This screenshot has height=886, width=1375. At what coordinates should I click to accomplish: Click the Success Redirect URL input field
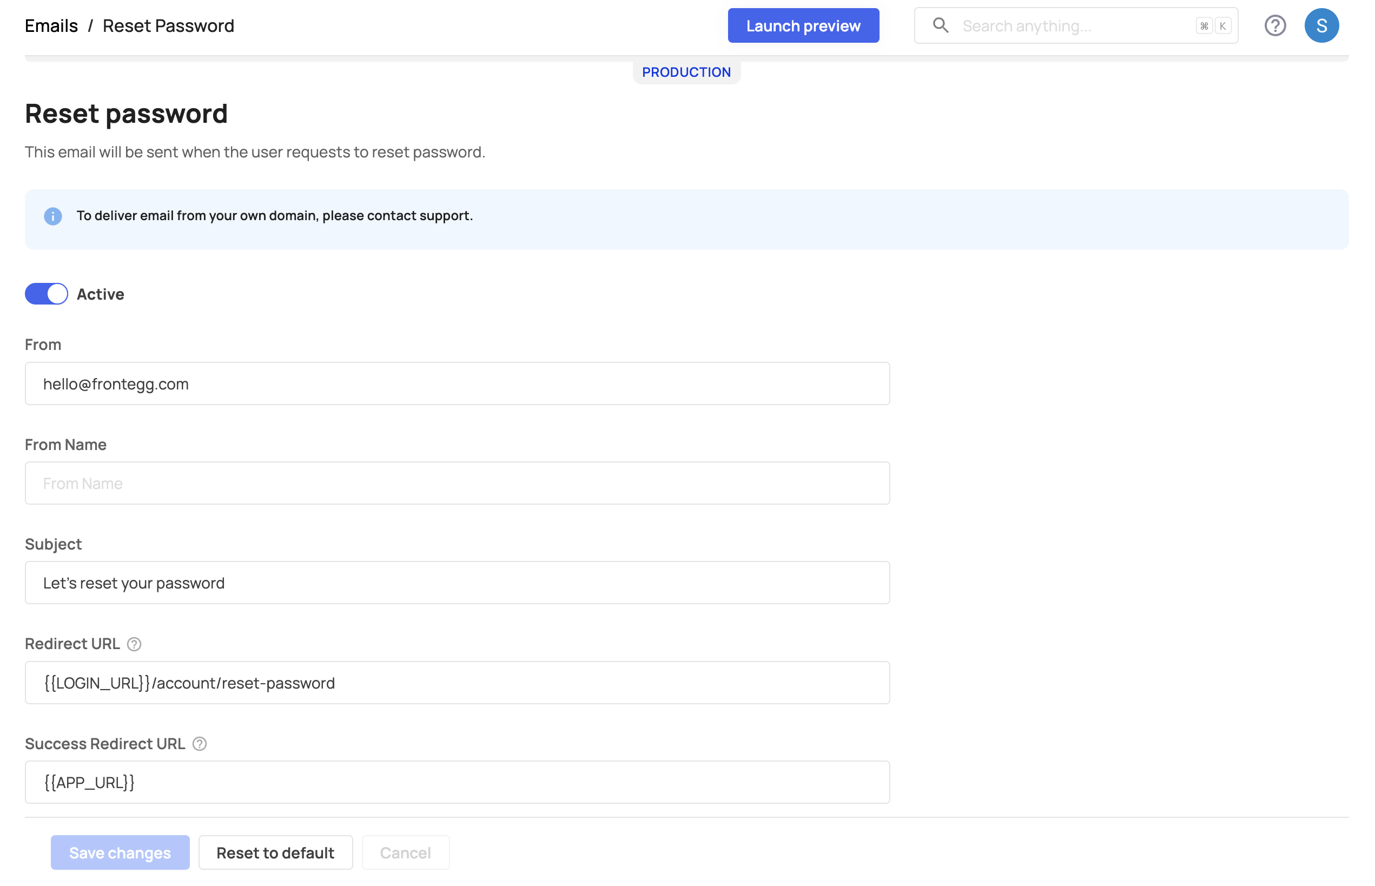[x=457, y=782]
